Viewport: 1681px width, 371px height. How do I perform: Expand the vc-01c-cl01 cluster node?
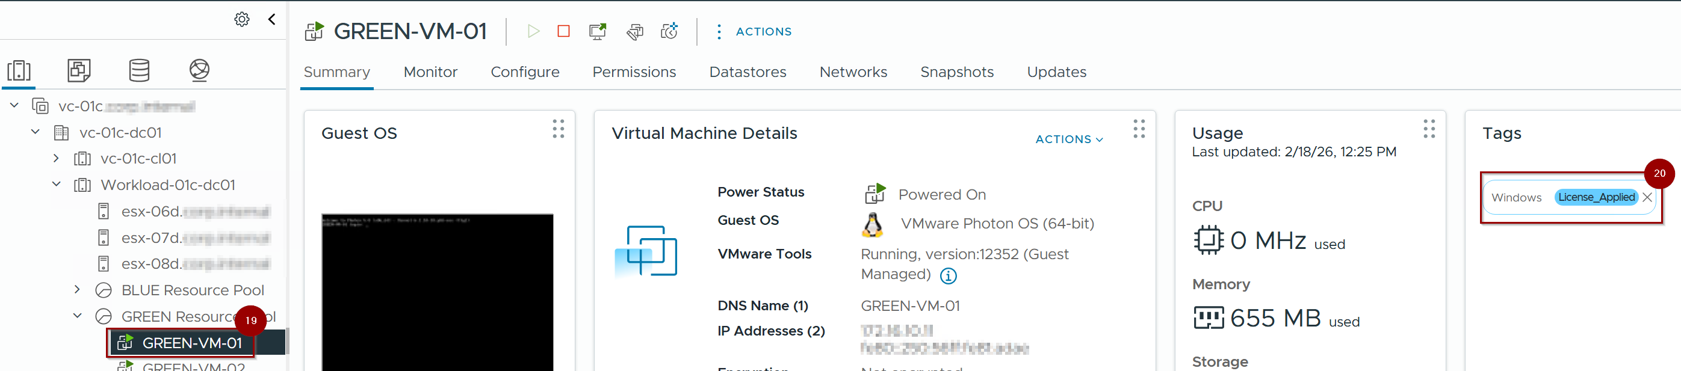56,158
